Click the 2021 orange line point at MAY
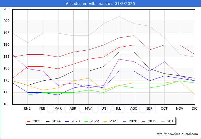 click(88, 78)
